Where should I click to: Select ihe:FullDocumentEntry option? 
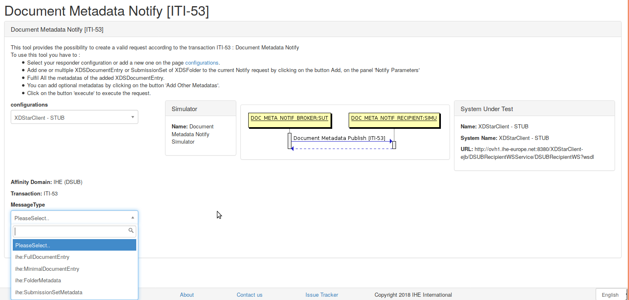(x=42, y=257)
